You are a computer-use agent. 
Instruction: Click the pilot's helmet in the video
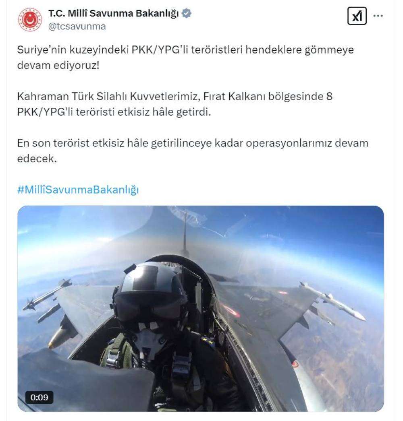pyautogui.click(x=149, y=295)
